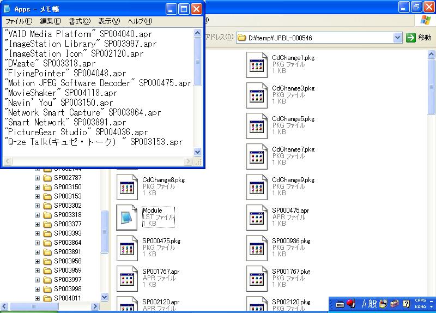Click the Windows flag logo in Explorer

coord(426,21)
